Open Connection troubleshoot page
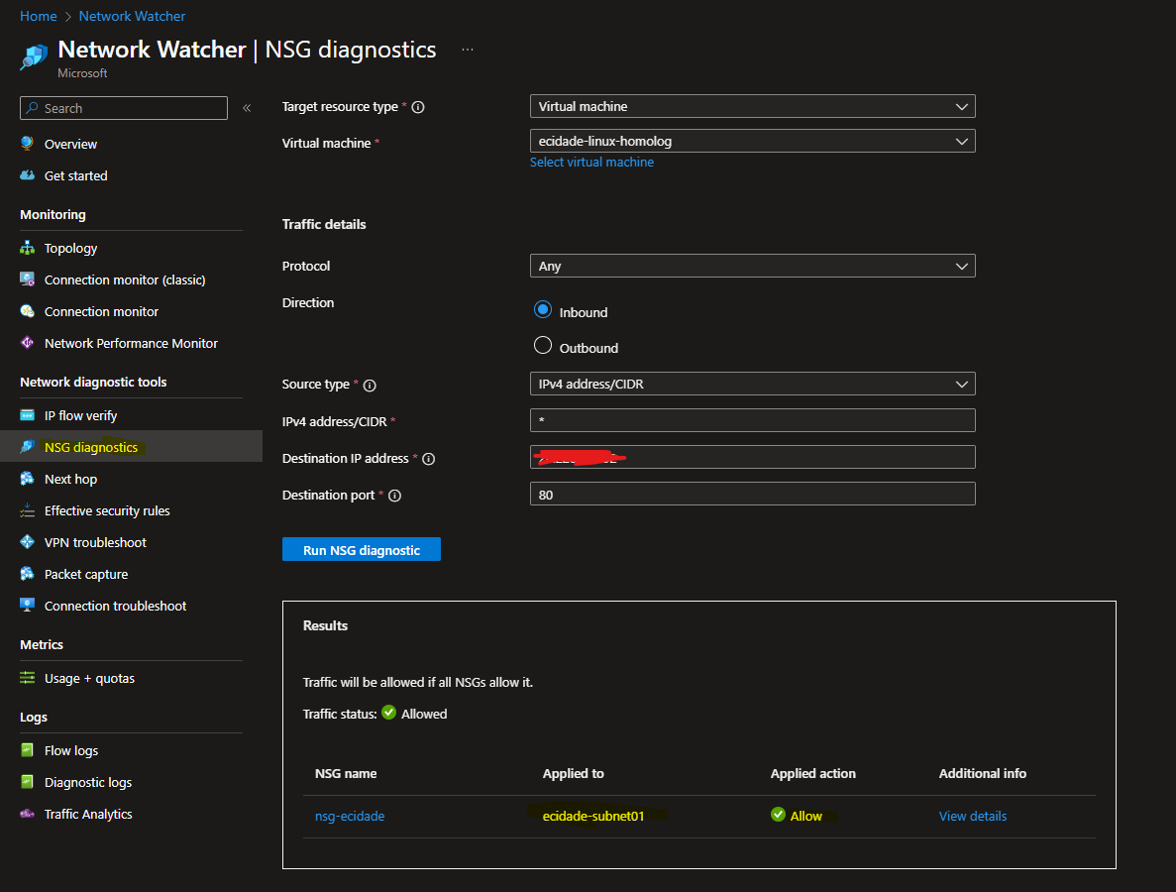The height and width of the screenshot is (892, 1176). [x=116, y=606]
